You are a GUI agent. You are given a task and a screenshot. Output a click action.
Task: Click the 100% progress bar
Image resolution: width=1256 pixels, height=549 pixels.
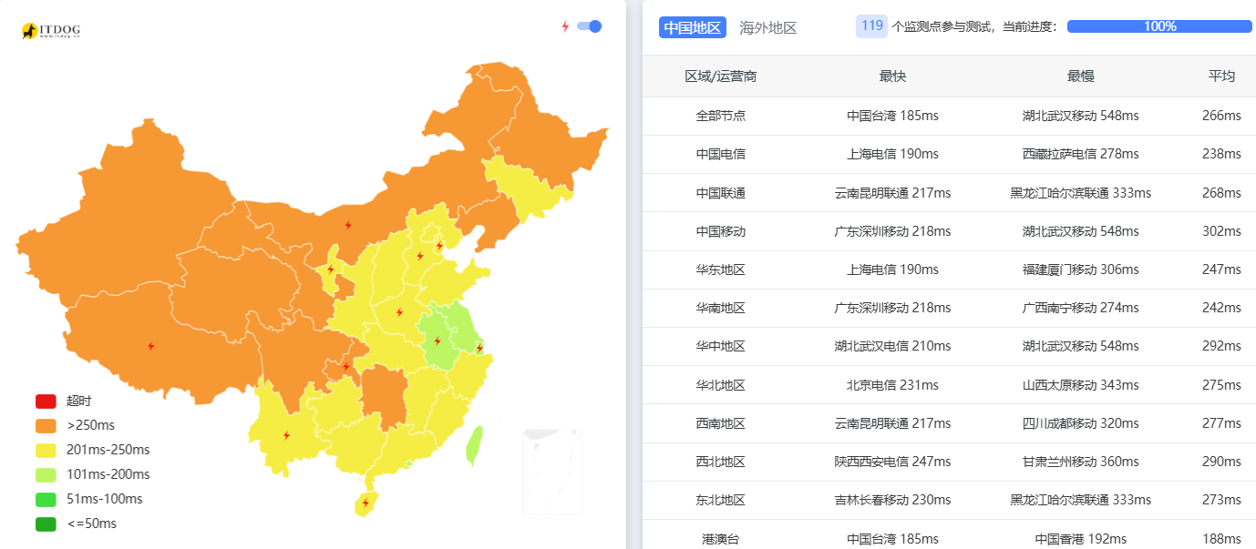point(1159,26)
